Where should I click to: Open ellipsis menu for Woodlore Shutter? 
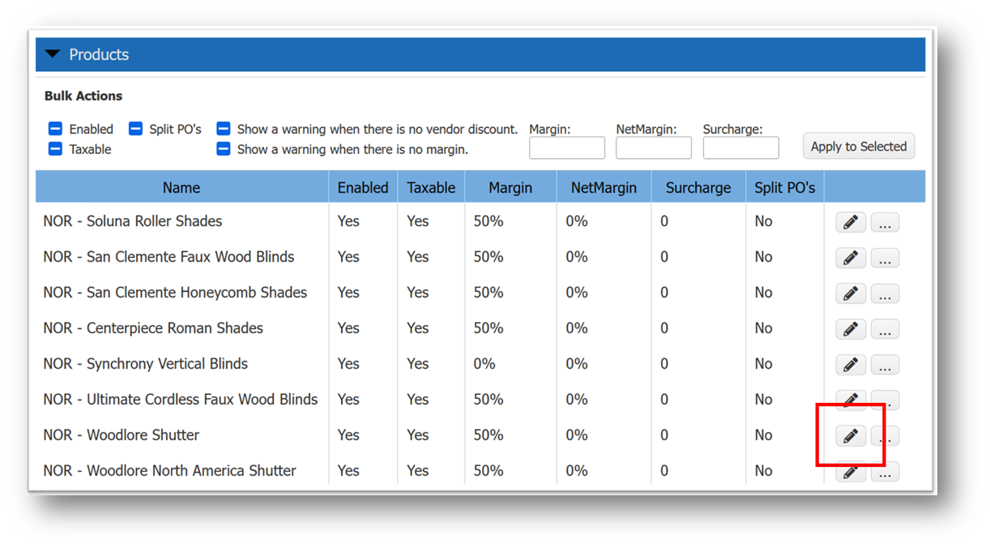pos(885,436)
